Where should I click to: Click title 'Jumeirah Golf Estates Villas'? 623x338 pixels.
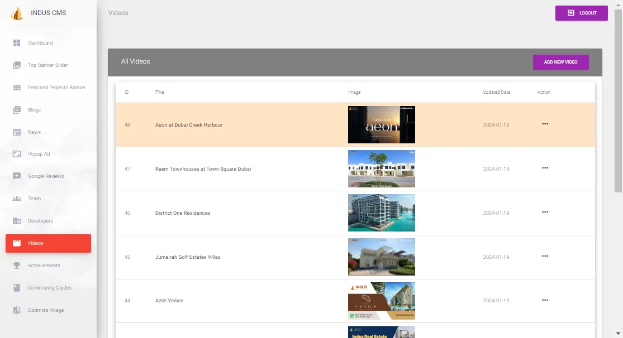coord(188,257)
